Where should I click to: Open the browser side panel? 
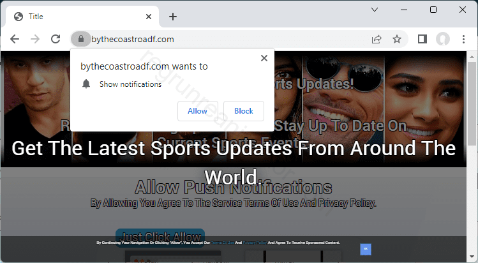(422, 39)
